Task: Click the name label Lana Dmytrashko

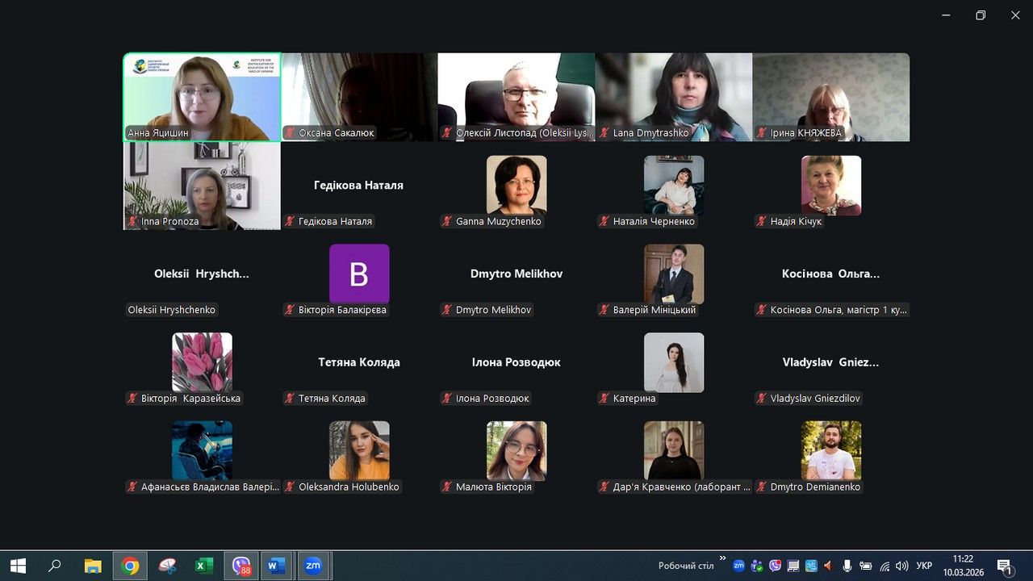Action: click(x=650, y=132)
